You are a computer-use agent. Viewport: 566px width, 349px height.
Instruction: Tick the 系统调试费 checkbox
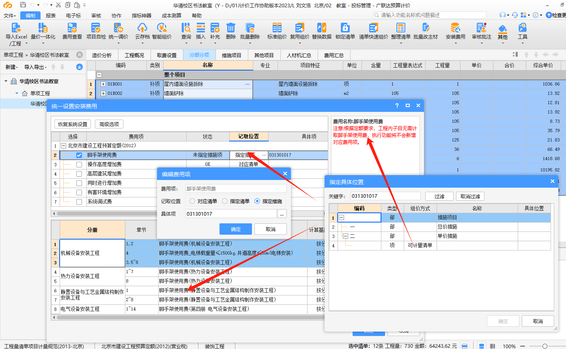click(79, 201)
